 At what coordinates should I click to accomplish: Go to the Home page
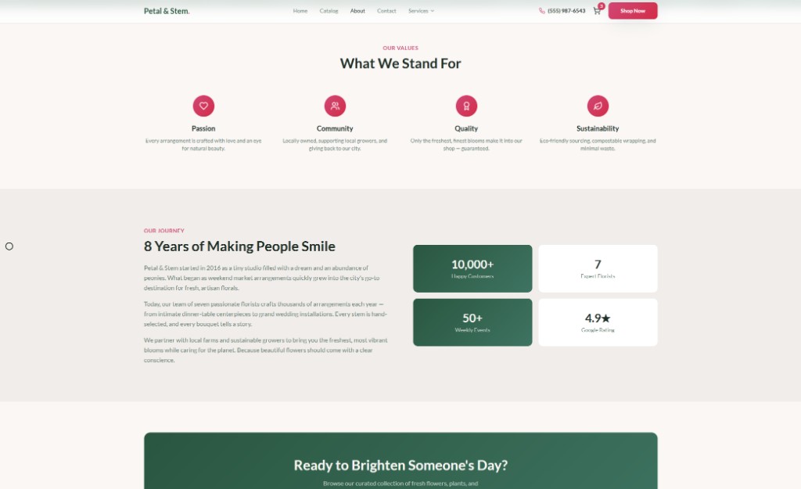point(300,11)
